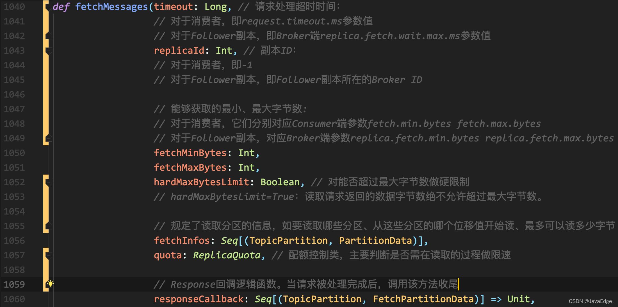
Task: Click the responseCallback parameter
Action: [199, 299]
